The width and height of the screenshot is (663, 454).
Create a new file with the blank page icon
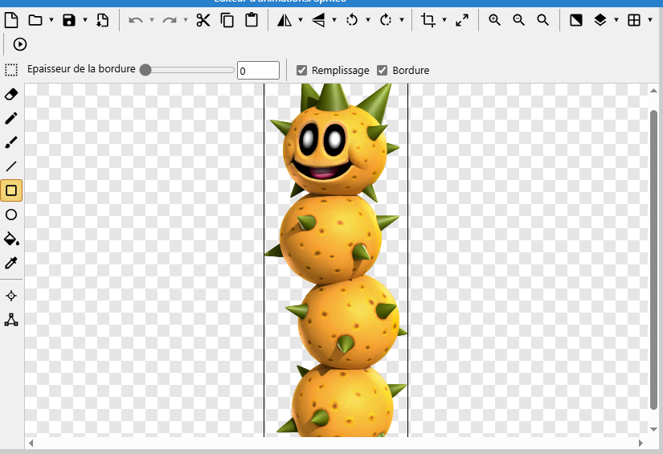tap(11, 20)
